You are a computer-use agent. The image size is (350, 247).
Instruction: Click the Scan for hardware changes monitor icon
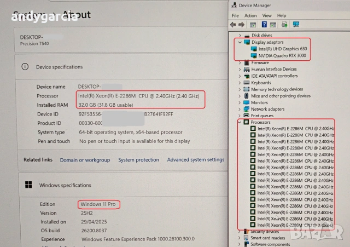pyautogui.click(x=296, y=25)
